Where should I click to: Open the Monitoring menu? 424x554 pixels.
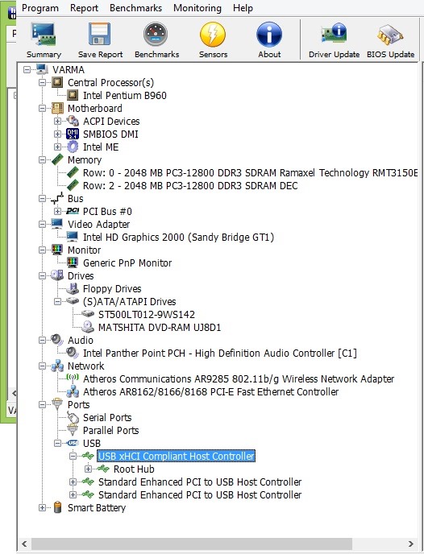(x=197, y=8)
